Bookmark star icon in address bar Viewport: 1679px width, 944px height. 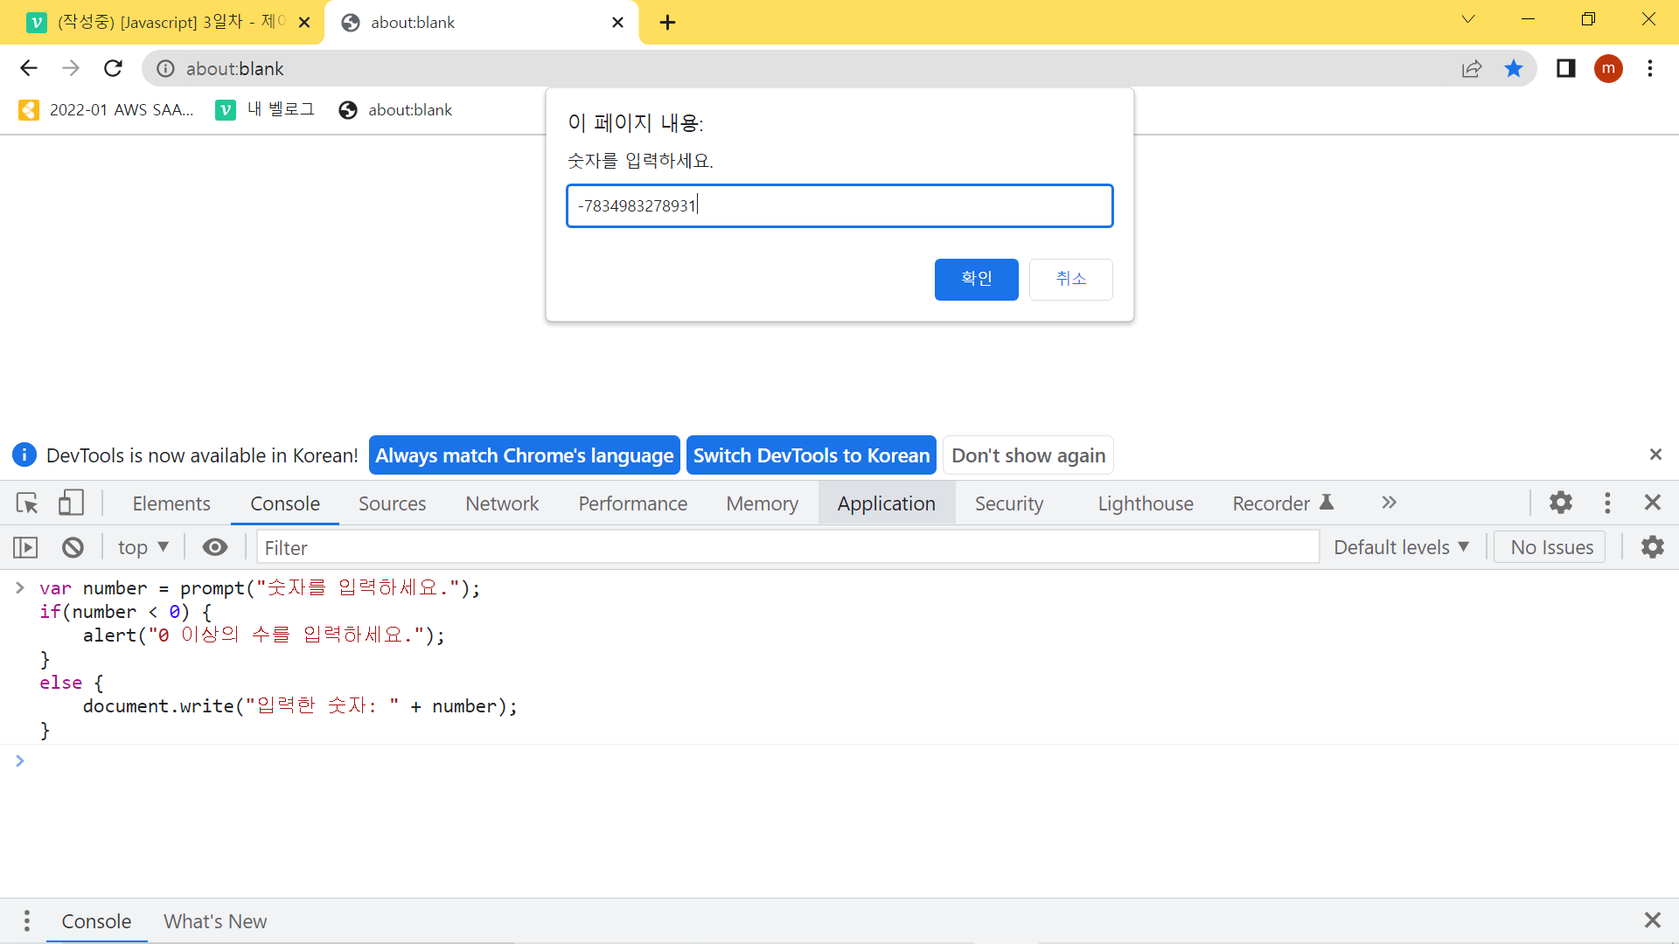pyautogui.click(x=1514, y=69)
